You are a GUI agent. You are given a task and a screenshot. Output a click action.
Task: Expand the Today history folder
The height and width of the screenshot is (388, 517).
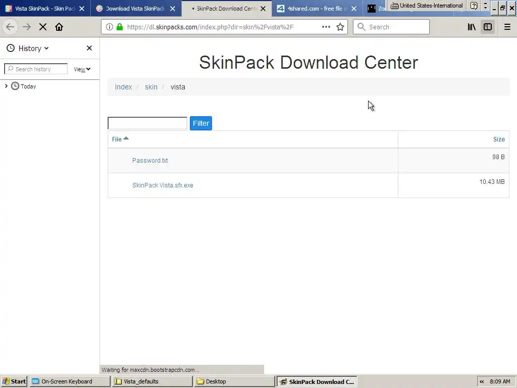tap(6, 86)
